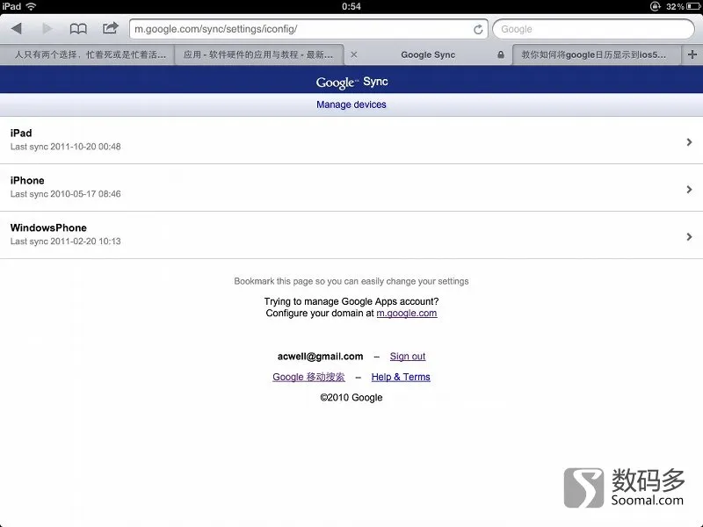This screenshot has width=703, height=527.
Task: Click the acwell@gmail.com account text
Action: point(320,357)
